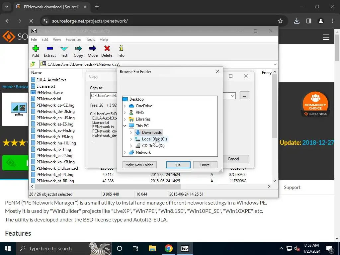The width and height of the screenshot is (340, 255).
Task: Click the Home breadcrumb link on SourceForge
Action: 8,87
